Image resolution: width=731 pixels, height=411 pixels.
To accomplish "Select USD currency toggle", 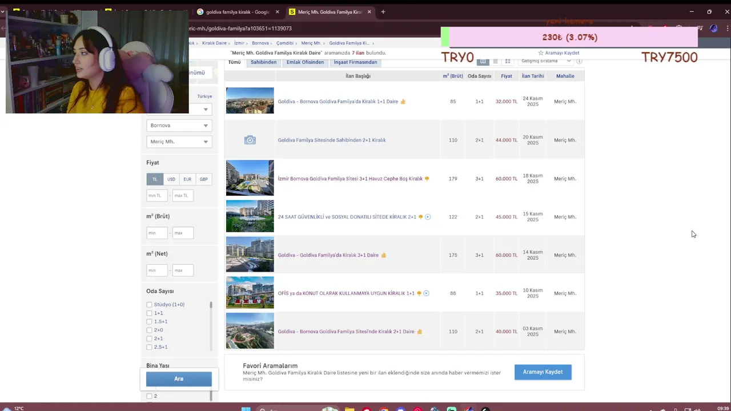I will click(x=171, y=179).
